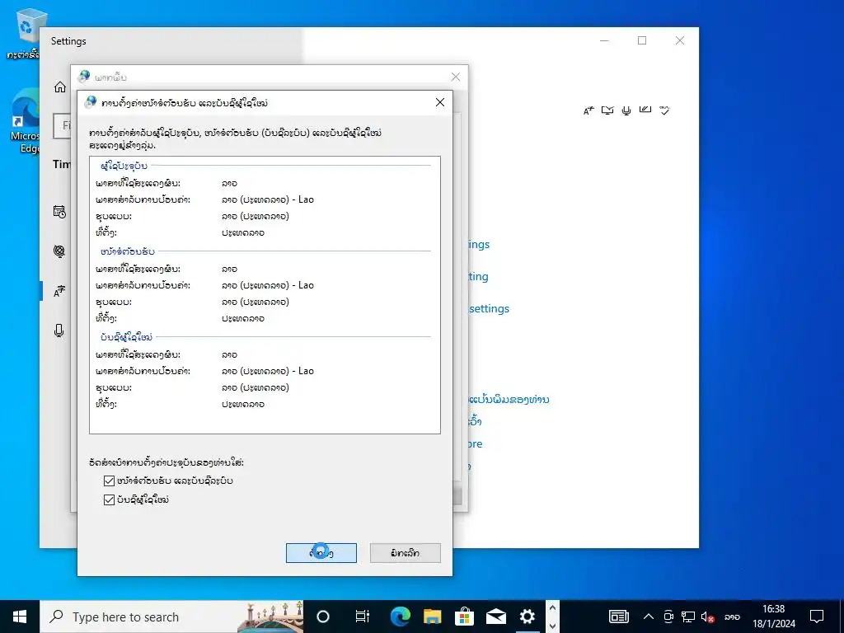844x633 pixels.
Task: Click 'ລາວ (ປະເທດລາວ) - Lao' under ໜ້າຈໍຕ້ອນຮັບ
Action: 268,284
